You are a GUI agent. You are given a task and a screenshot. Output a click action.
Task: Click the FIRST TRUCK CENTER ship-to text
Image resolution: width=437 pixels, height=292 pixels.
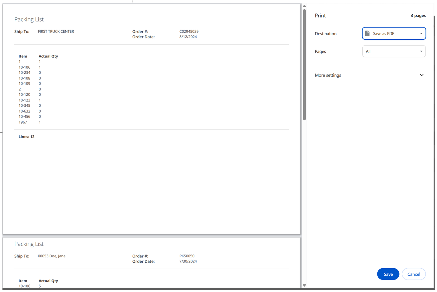pyautogui.click(x=56, y=32)
